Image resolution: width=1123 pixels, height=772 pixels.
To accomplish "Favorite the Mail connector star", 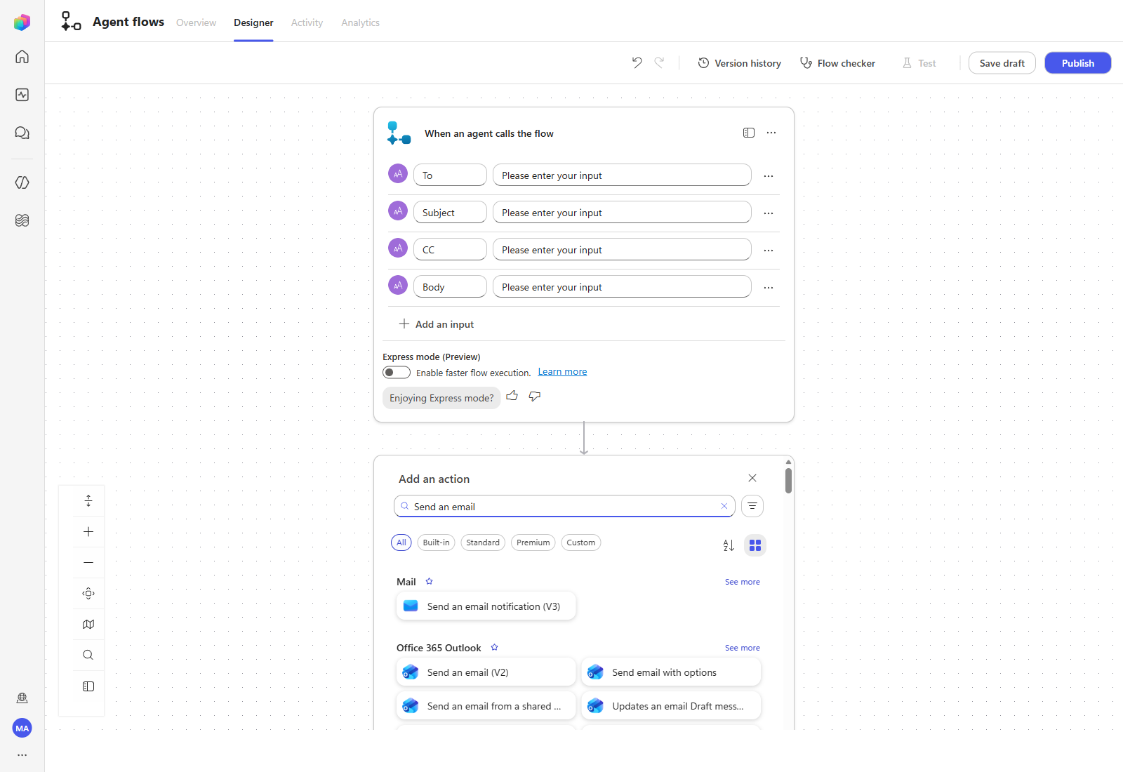I will pyautogui.click(x=429, y=581).
